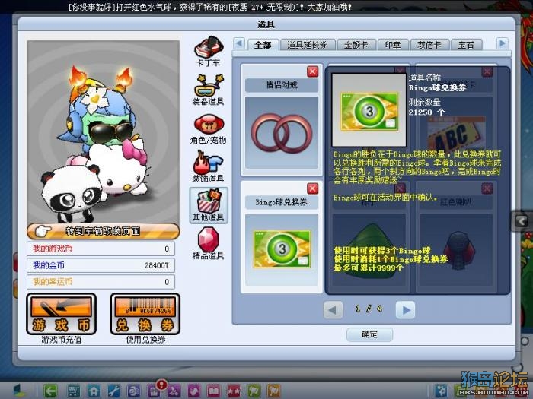Click the 情侣对戒 item name label

click(282, 85)
